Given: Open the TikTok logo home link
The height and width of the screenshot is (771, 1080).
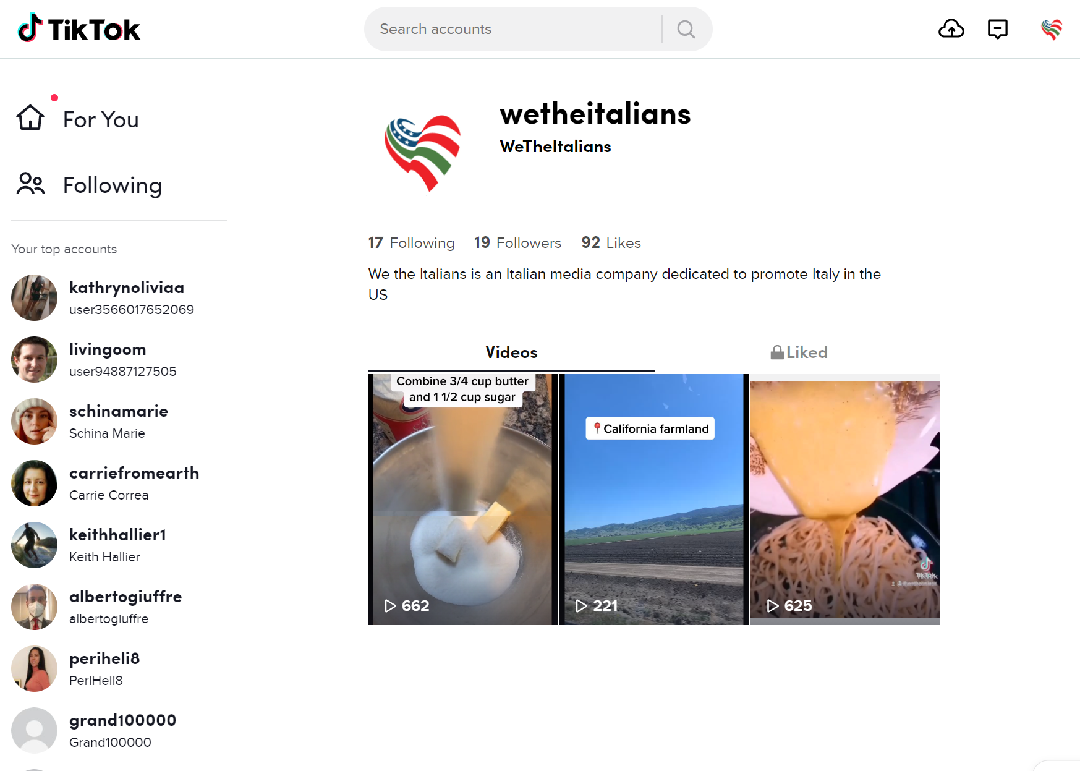Looking at the screenshot, I should click(x=79, y=29).
